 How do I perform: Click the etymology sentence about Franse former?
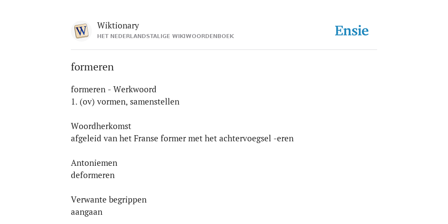tap(182, 139)
